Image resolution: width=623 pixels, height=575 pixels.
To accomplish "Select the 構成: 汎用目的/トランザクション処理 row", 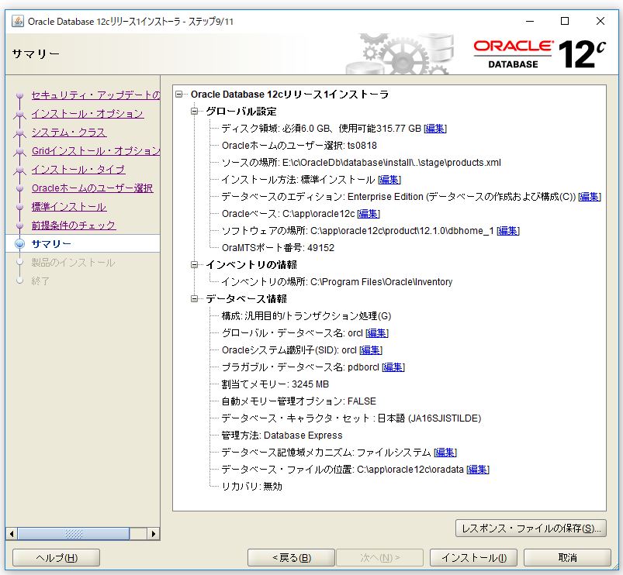I will (x=306, y=316).
